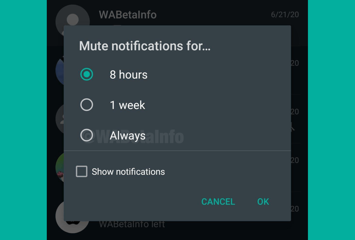Pick the Always mute radio button
The height and width of the screenshot is (240, 355).
87,135
